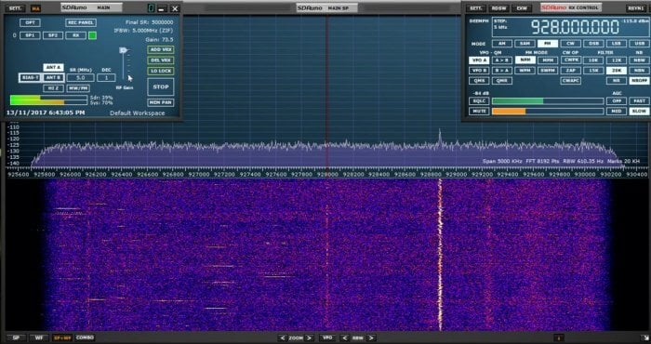Select USB demodulation mode
Viewport: 651px width, 344px height.
pos(639,44)
